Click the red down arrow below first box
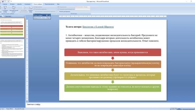This screenshot has width=195, height=110. point(113,58)
